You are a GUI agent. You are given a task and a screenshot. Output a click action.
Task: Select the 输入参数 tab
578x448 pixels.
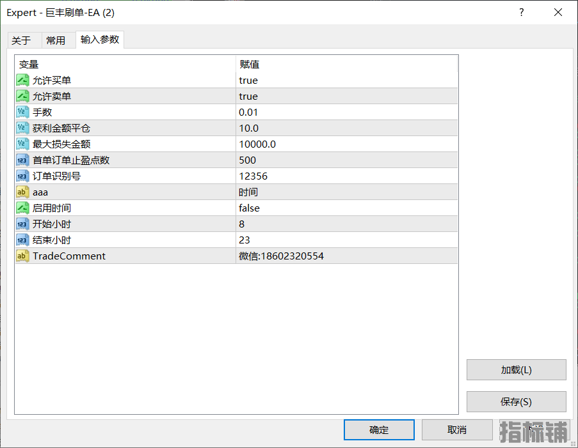[x=100, y=40]
